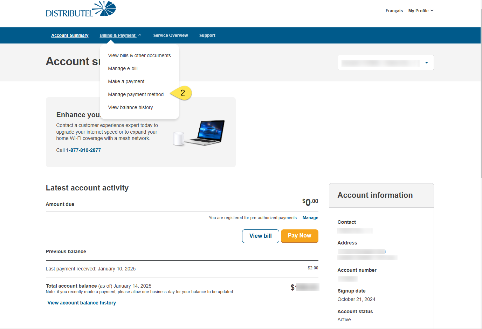Go to Service Overview tab
Image resolution: width=482 pixels, height=329 pixels.
(170, 35)
